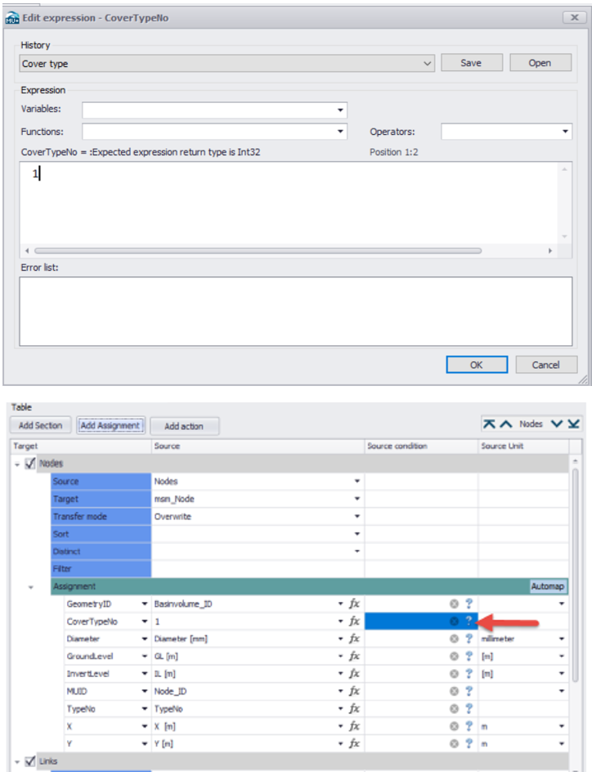Close the Edit expression dialog window

(574, 18)
